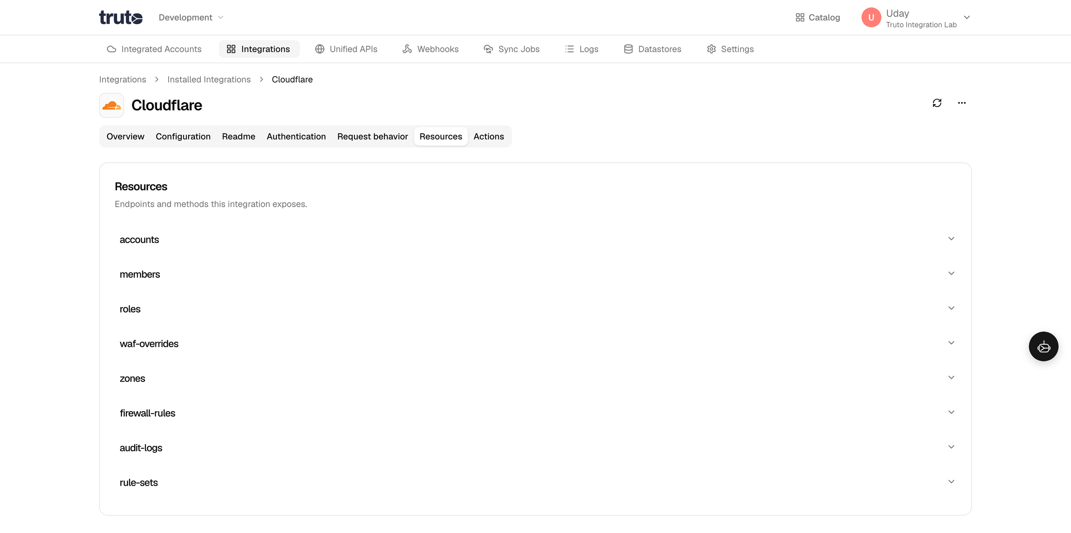Click the Settings gear icon
The width and height of the screenshot is (1071, 533).
[x=711, y=49]
